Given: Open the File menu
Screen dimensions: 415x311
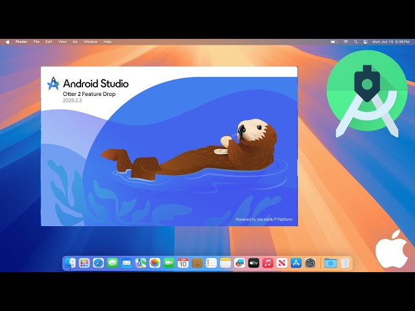Looking at the screenshot, I should tap(36, 41).
